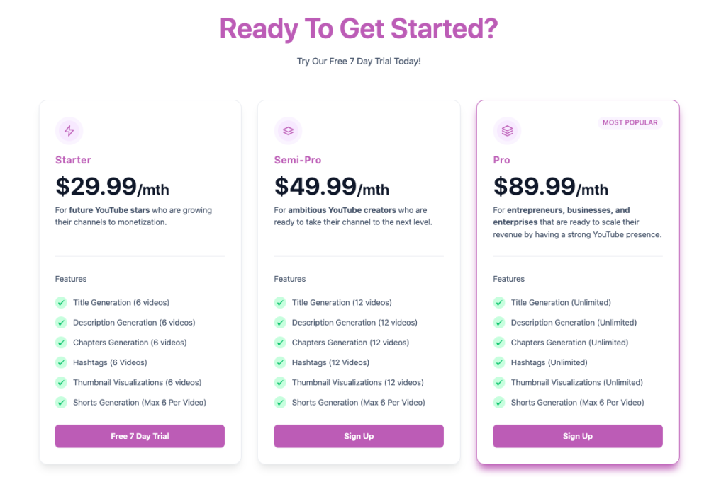Screen dimensions: 726x477
Task: Click the checkmark beside Title Generation (6 videos)
Action: coord(61,302)
